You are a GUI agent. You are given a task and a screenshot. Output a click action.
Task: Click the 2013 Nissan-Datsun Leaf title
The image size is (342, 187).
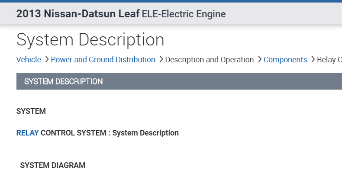pos(78,14)
